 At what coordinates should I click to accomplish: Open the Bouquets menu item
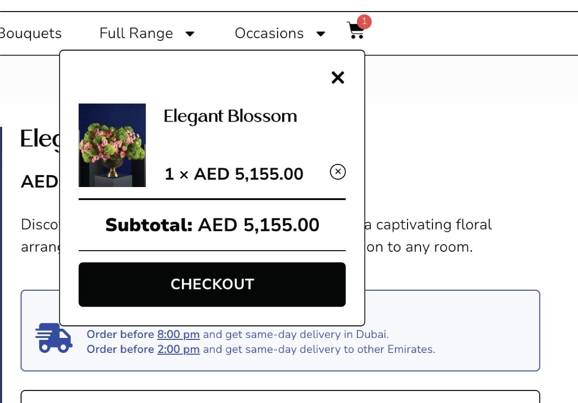[x=31, y=33]
